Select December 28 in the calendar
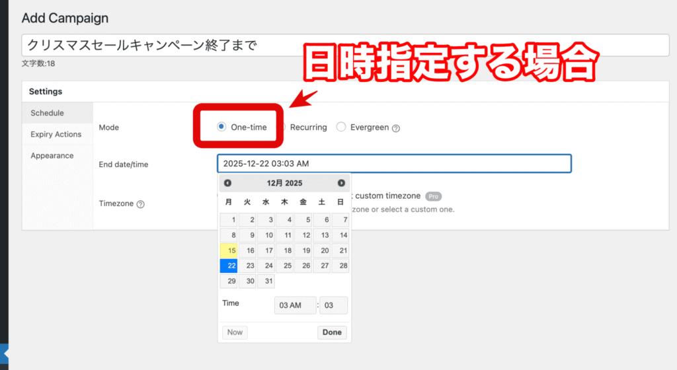 pyautogui.click(x=340, y=266)
